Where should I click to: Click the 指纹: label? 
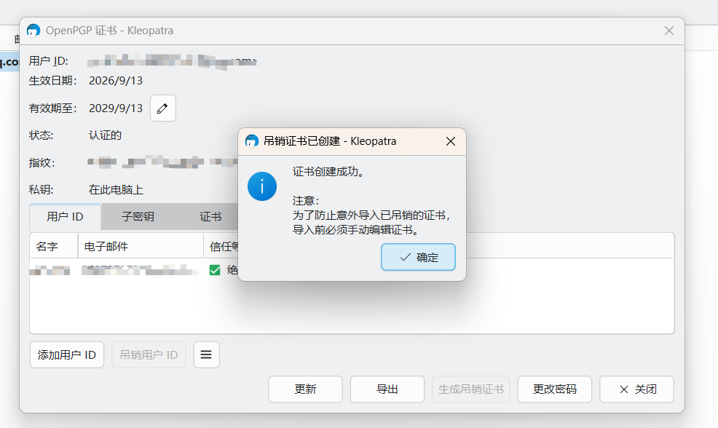point(42,162)
